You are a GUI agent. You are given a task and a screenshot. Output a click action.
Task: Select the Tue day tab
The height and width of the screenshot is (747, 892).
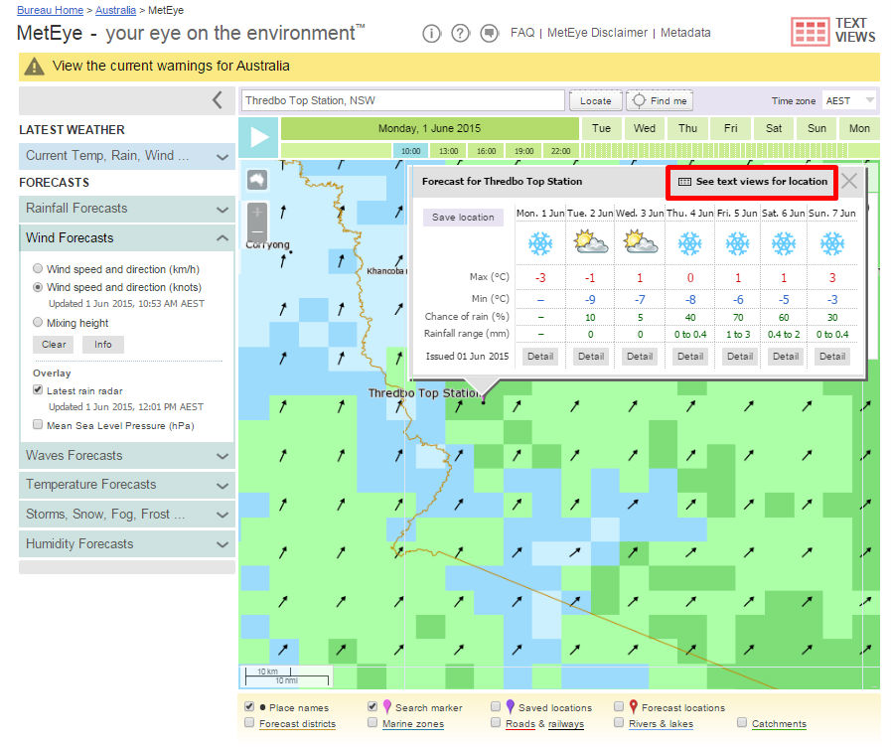(601, 128)
